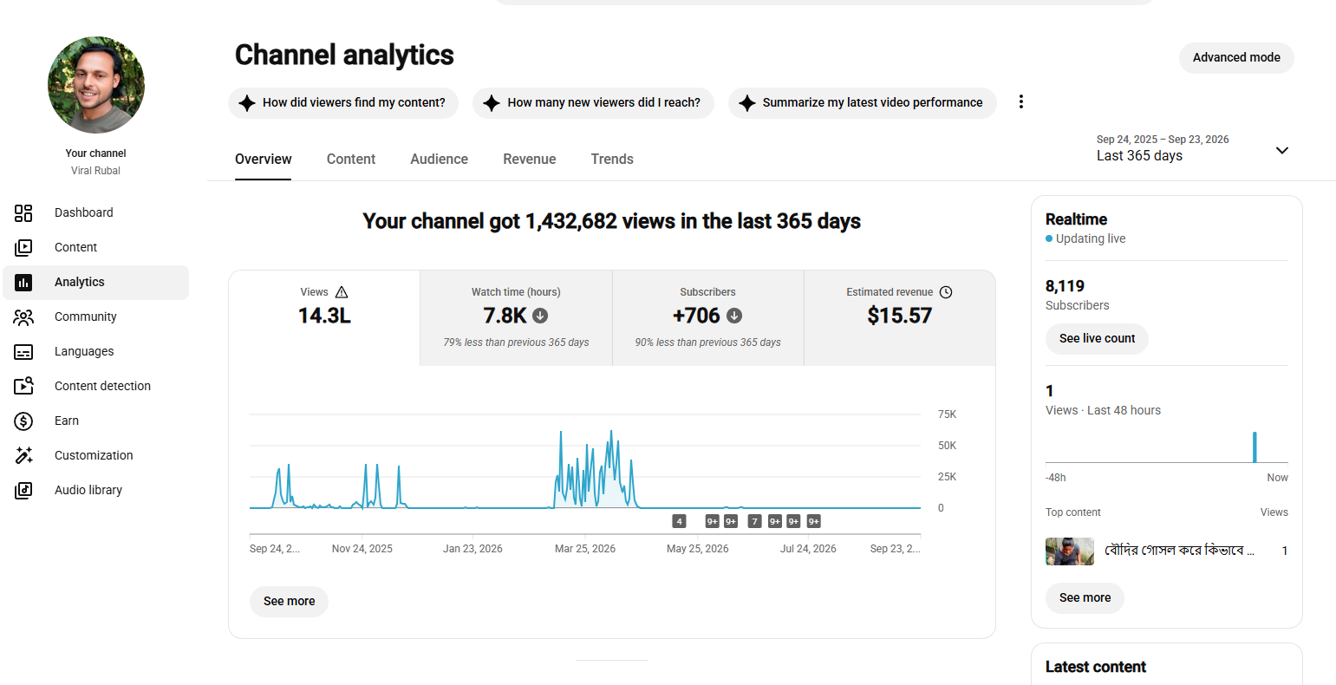Image resolution: width=1336 pixels, height=685 pixels.
Task: Click the "Viral Rubal" channel name
Action: [96, 171]
